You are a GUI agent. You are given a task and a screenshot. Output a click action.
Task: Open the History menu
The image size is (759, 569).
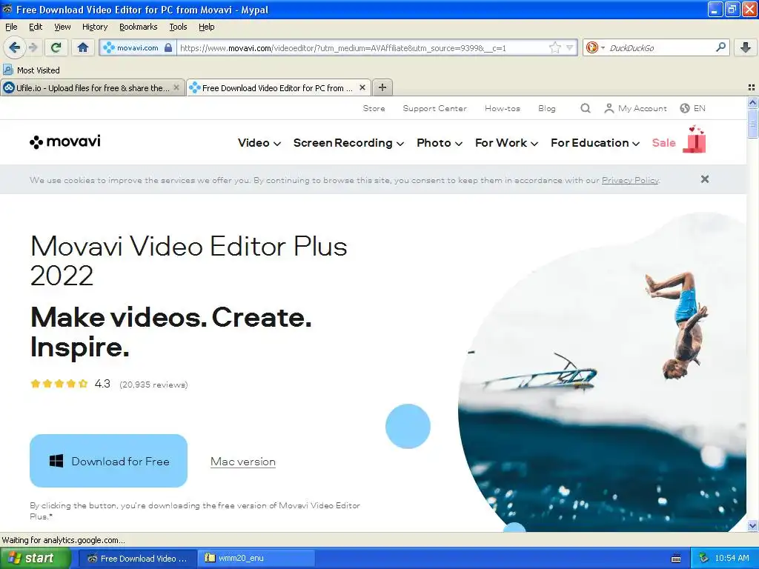coord(95,27)
